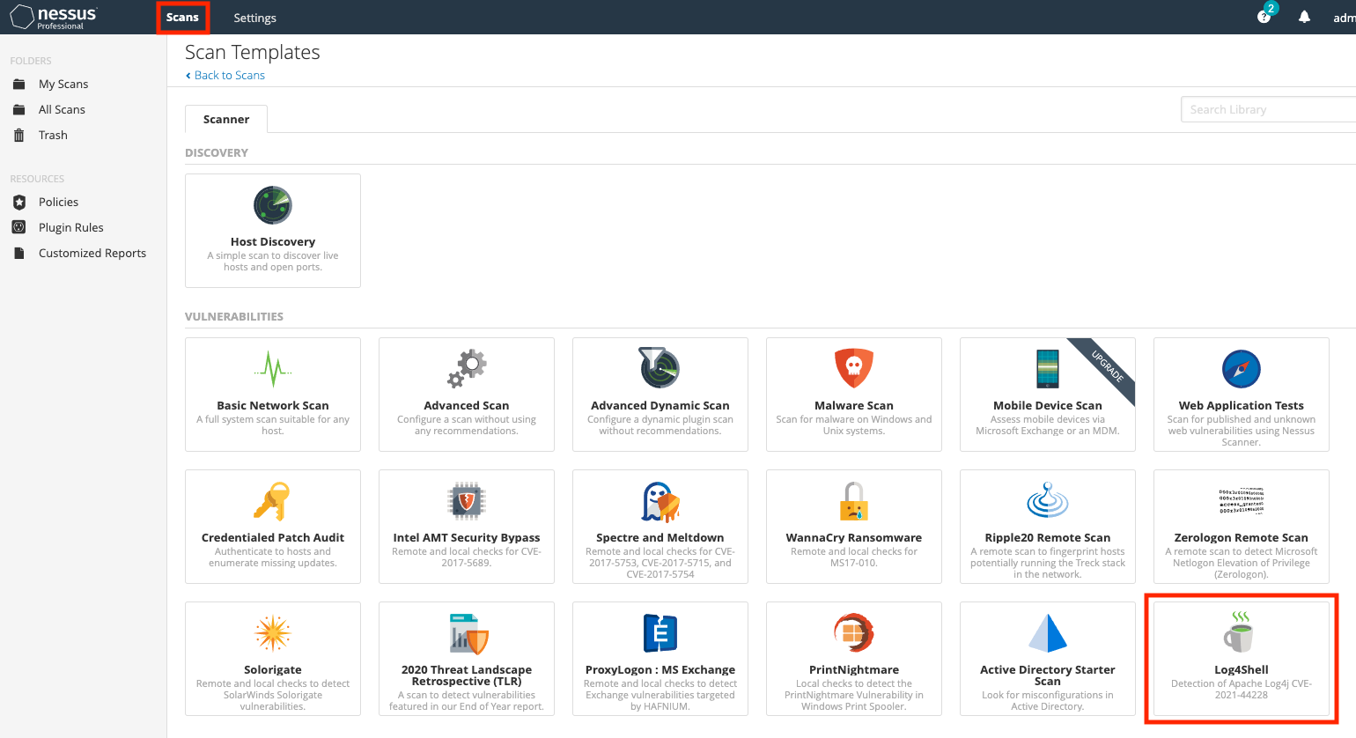Select the Active Directory Starter Scan

click(1047, 659)
